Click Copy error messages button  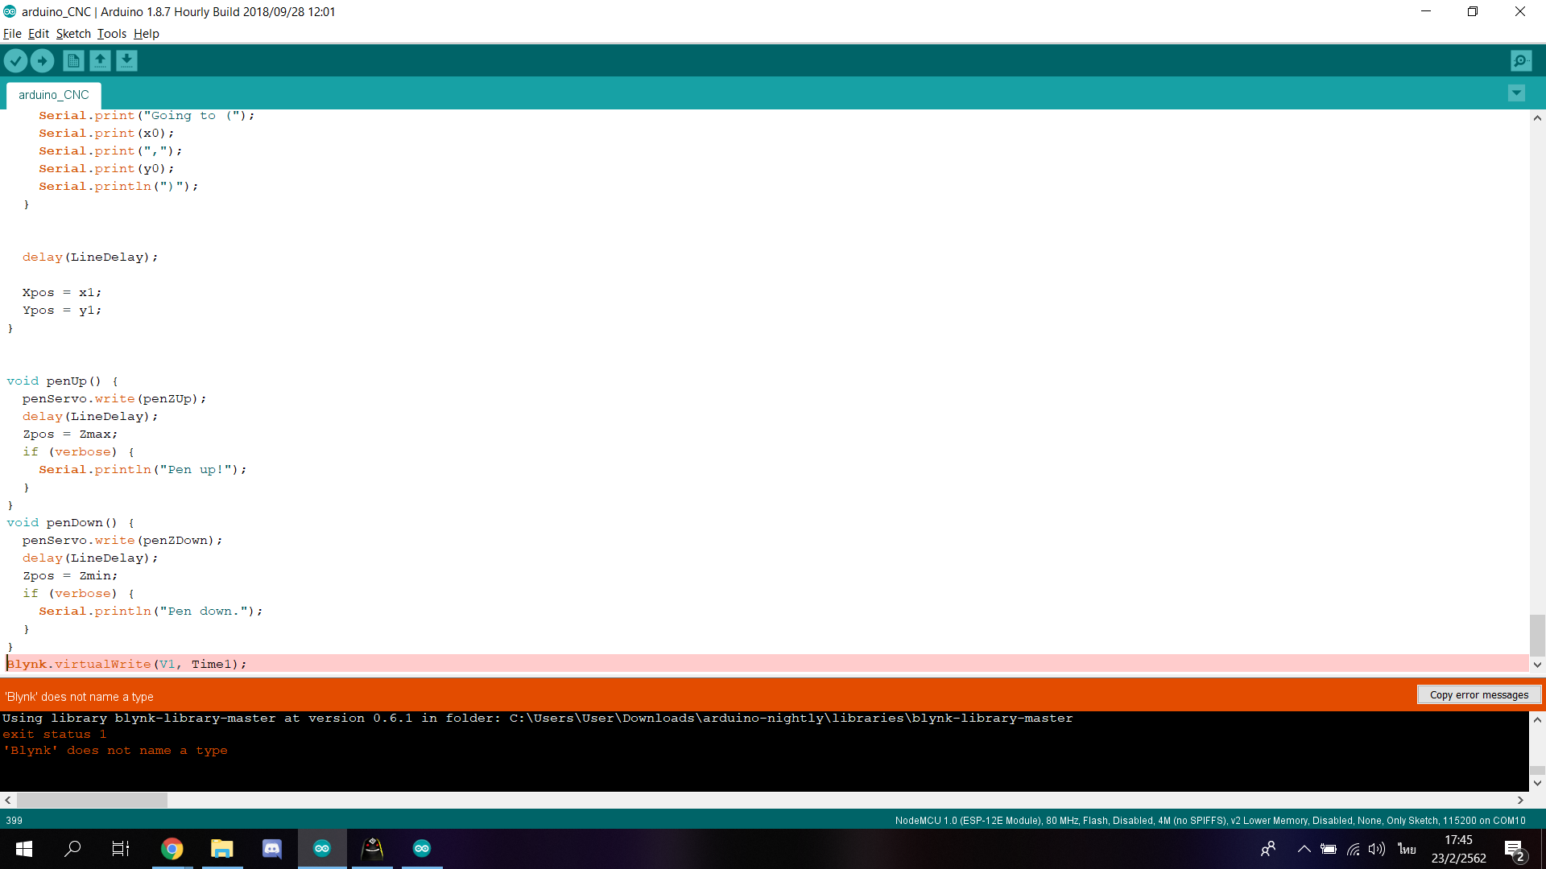pyautogui.click(x=1478, y=694)
